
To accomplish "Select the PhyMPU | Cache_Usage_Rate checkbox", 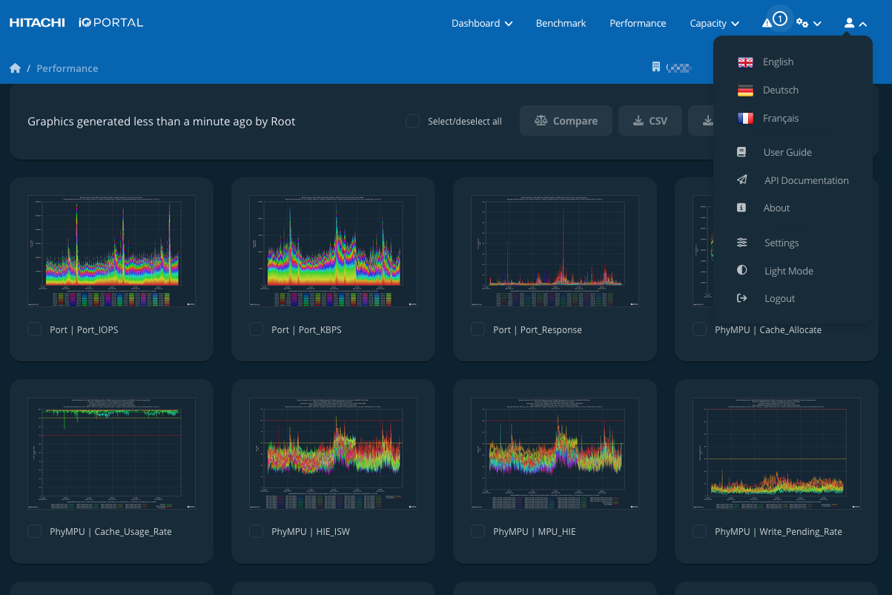I will pos(34,531).
